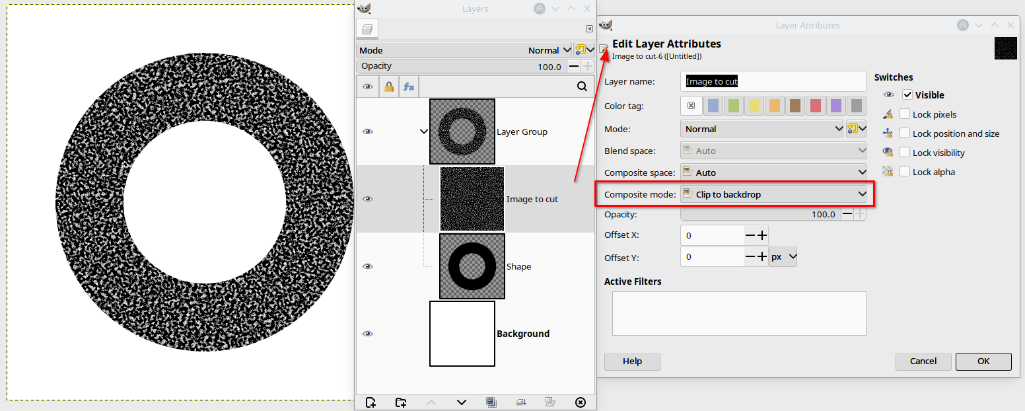The image size is (1025, 411).
Task: Hide the Shape layer using its eye icon
Action: point(368,266)
